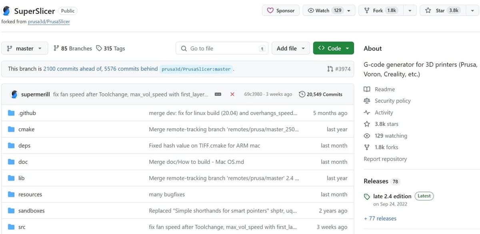Image resolution: width=480 pixels, height=234 pixels.
Task: Click the supermerill avatar icon
Action: click(x=14, y=94)
